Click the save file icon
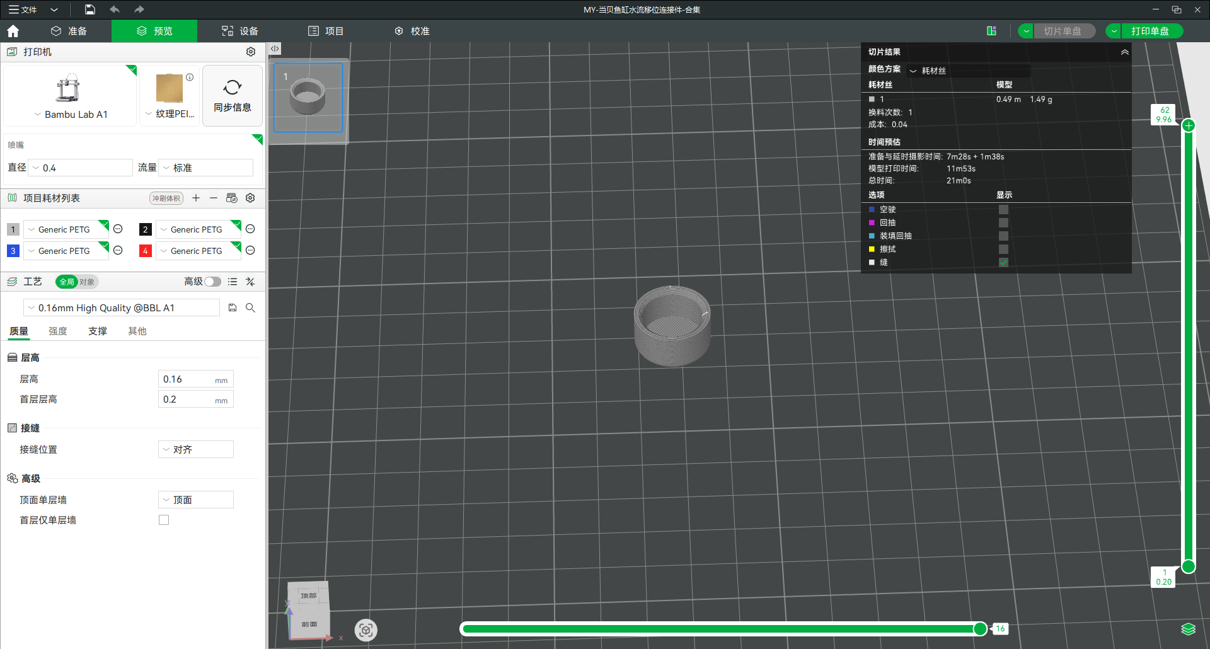 tap(90, 9)
